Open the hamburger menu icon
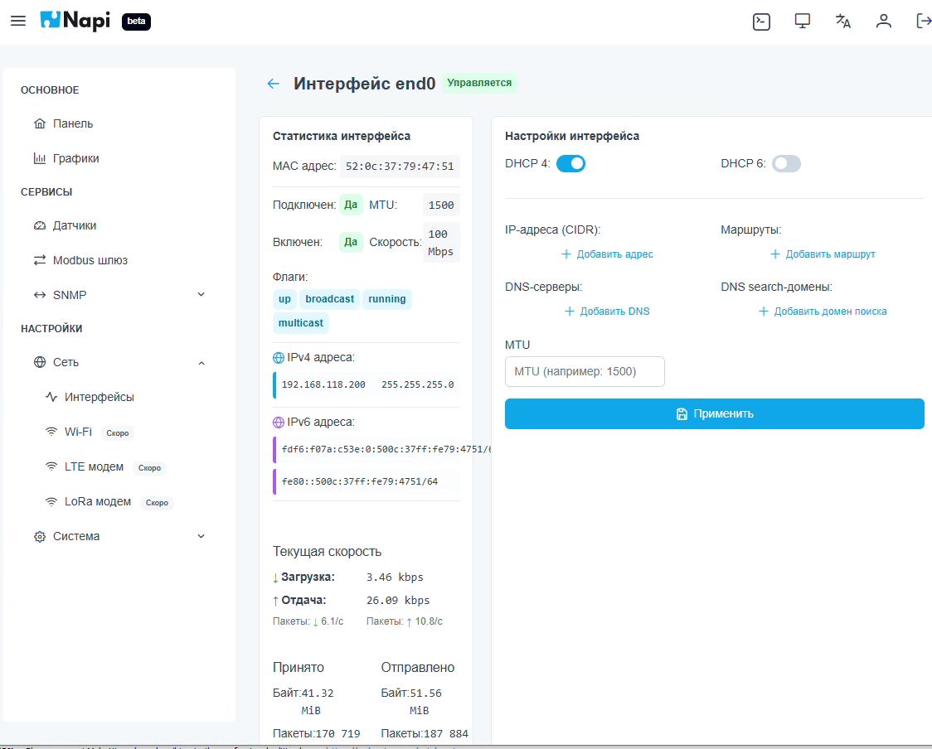932x749 pixels. [x=17, y=22]
